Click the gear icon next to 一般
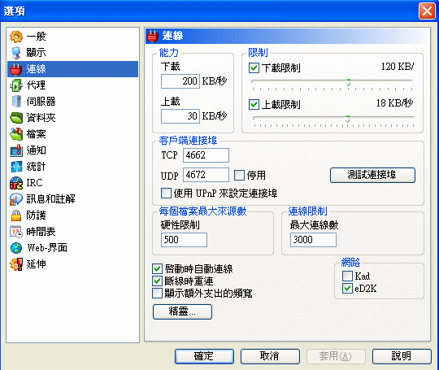Image resolution: width=439 pixels, height=370 pixels. click(x=16, y=37)
